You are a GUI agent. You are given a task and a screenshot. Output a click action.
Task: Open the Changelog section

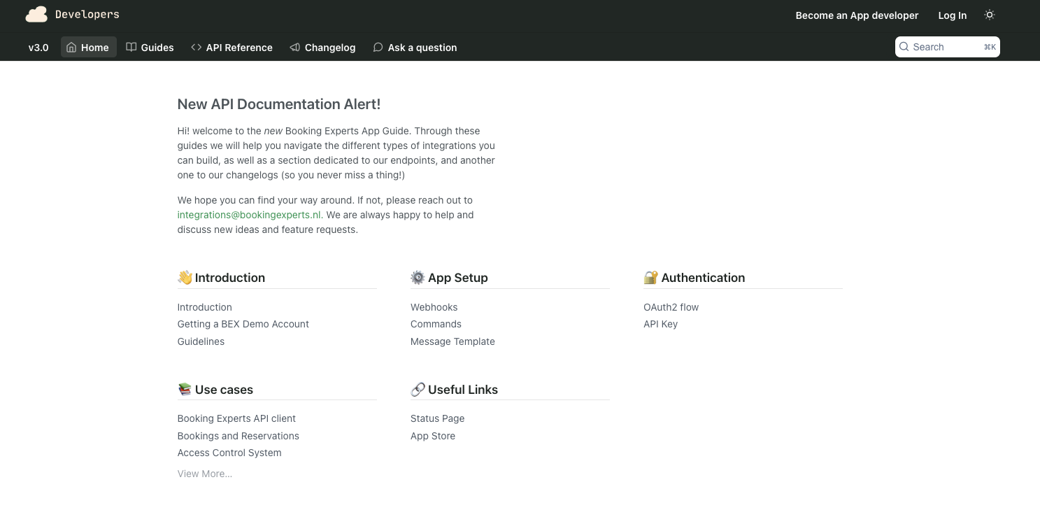[x=329, y=47]
